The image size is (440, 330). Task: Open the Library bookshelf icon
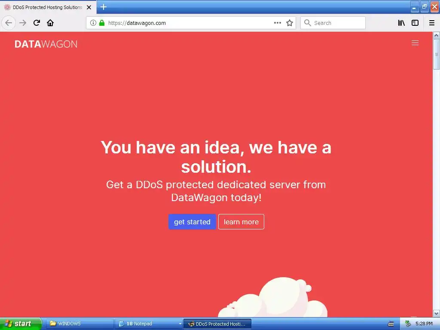pos(401,23)
